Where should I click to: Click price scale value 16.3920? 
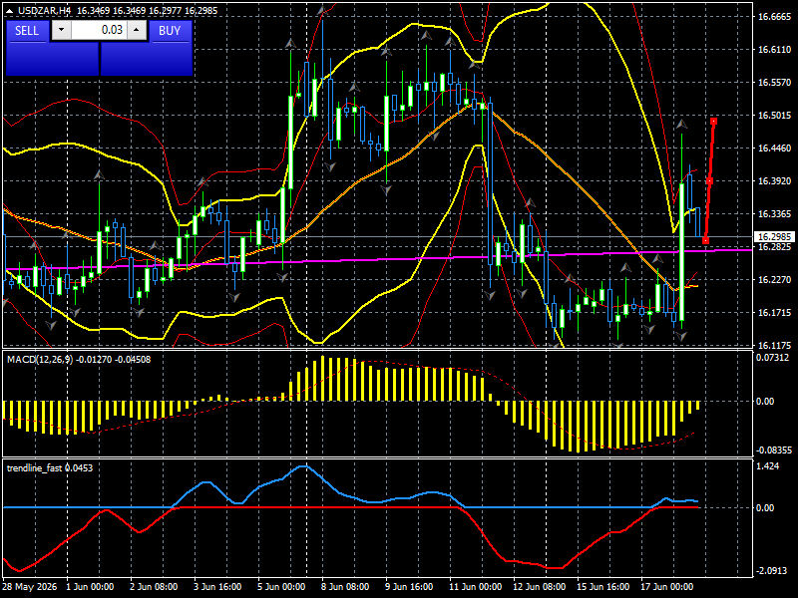(x=775, y=181)
